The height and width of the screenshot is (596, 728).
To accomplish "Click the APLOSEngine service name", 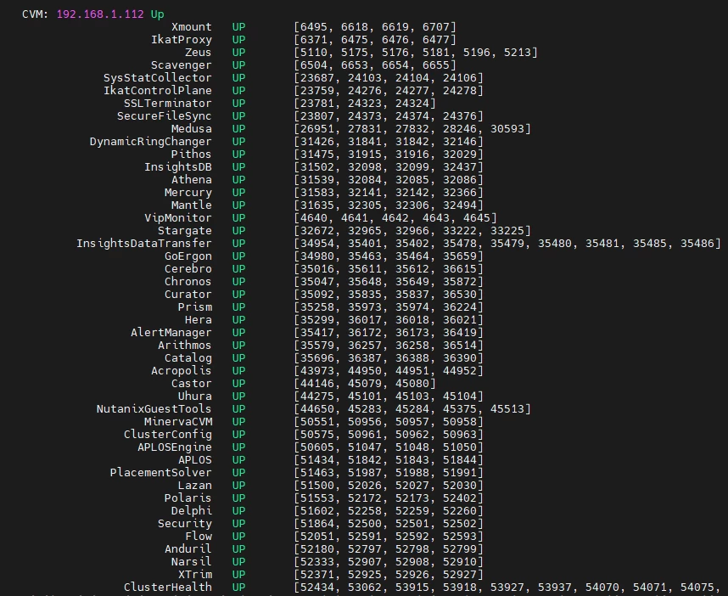I will pyautogui.click(x=175, y=447).
